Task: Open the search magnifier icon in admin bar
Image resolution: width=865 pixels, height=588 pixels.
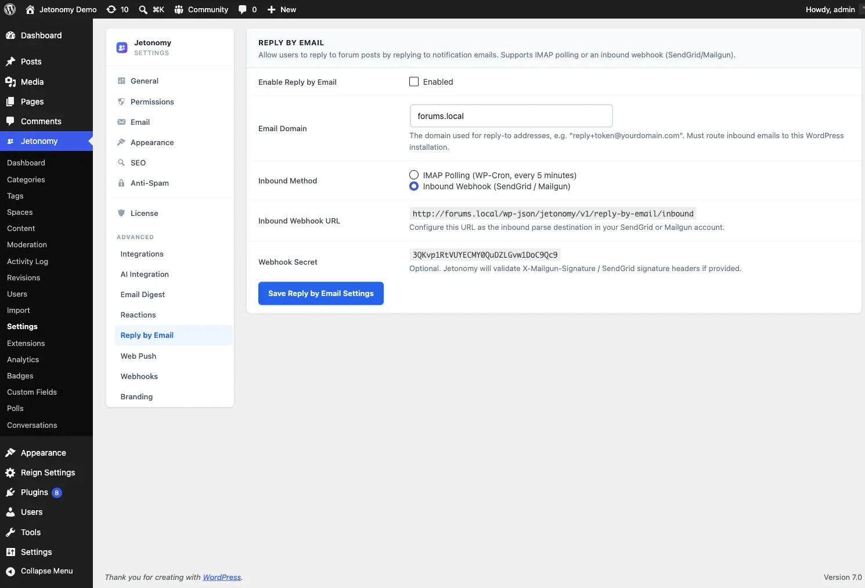Action: pos(143,9)
